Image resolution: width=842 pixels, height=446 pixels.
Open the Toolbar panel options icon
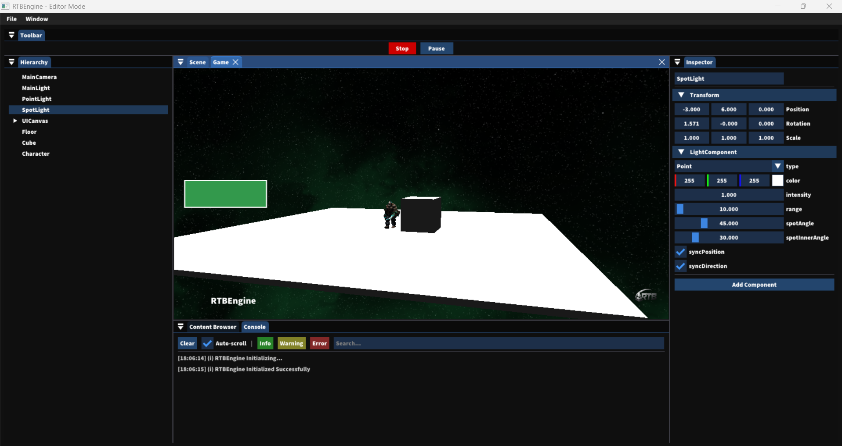pyautogui.click(x=11, y=35)
